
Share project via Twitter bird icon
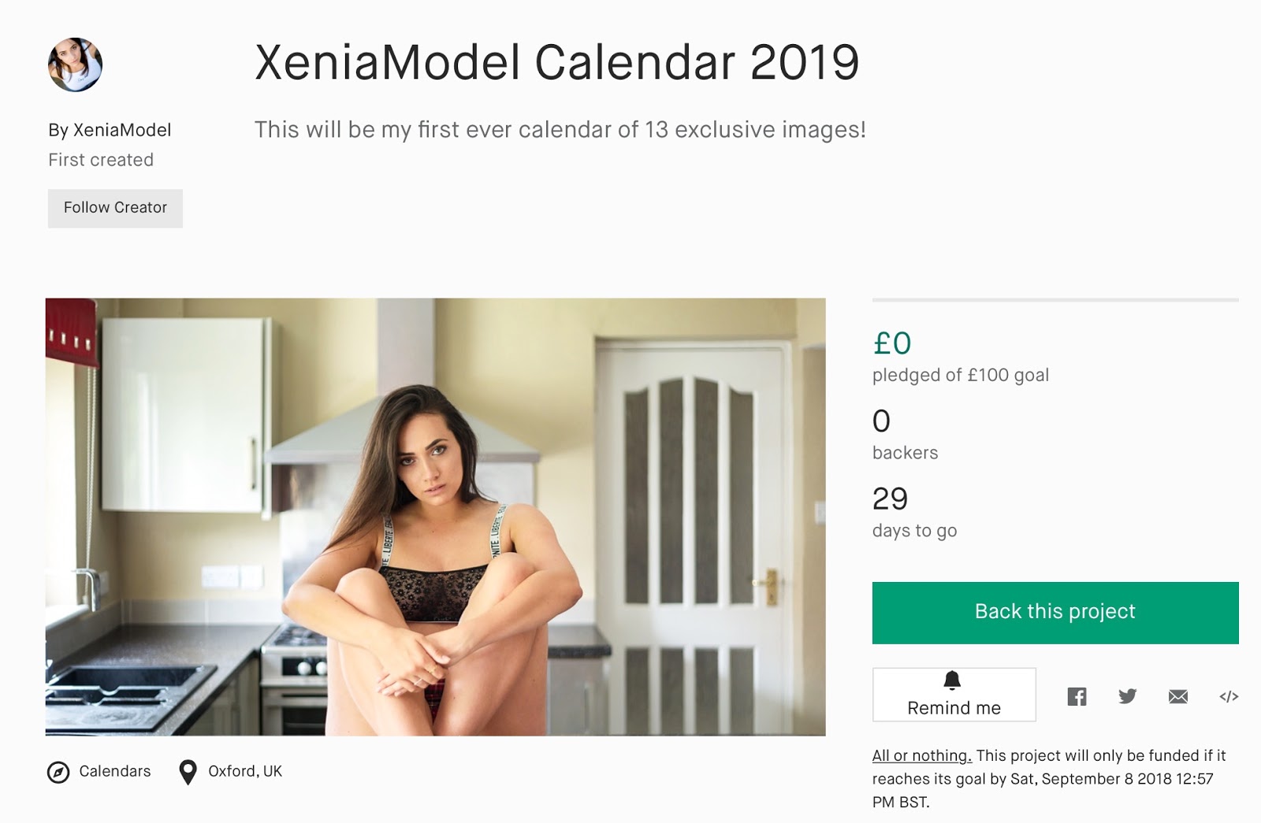pyautogui.click(x=1127, y=696)
